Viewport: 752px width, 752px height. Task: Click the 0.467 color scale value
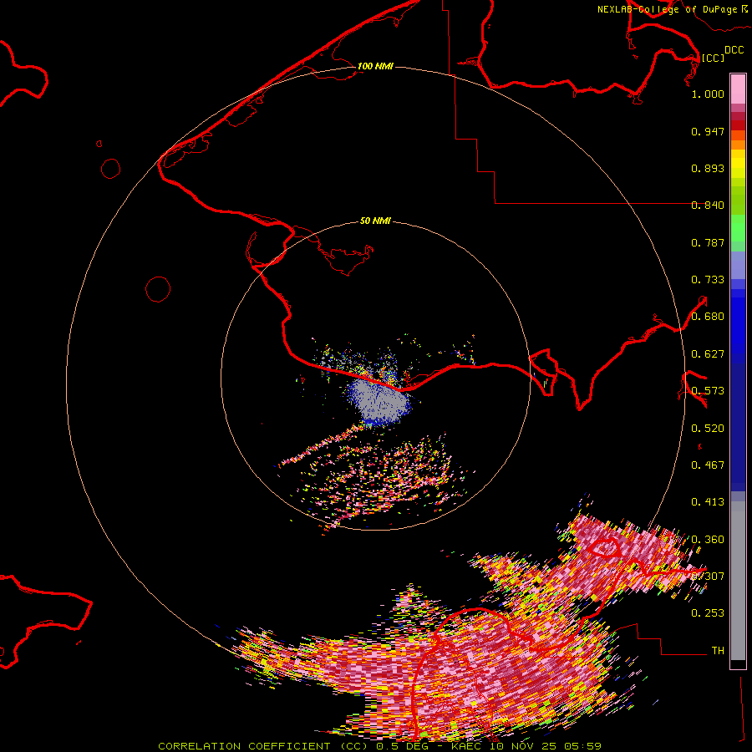click(x=708, y=465)
